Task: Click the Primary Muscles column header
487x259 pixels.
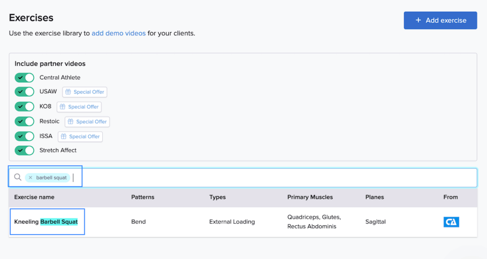Action: pos(310,197)
